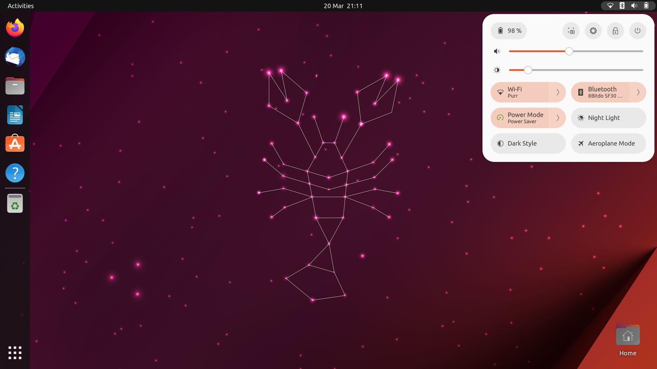The image size is (657, 369).
Task: Open LibreOffice Writer application
Action: coord(15,115)
